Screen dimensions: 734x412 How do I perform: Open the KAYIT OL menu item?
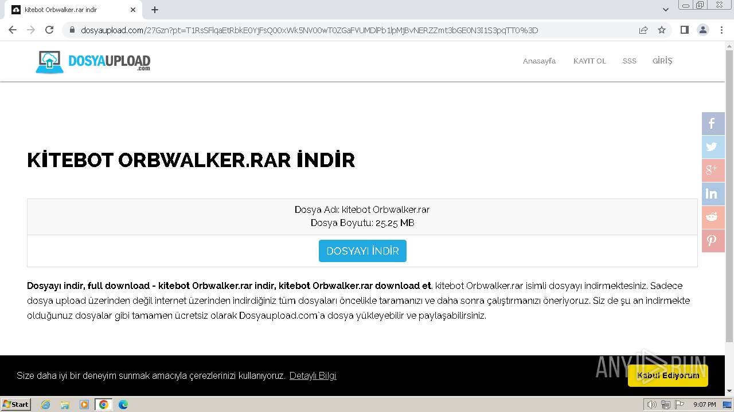[589, 61]
